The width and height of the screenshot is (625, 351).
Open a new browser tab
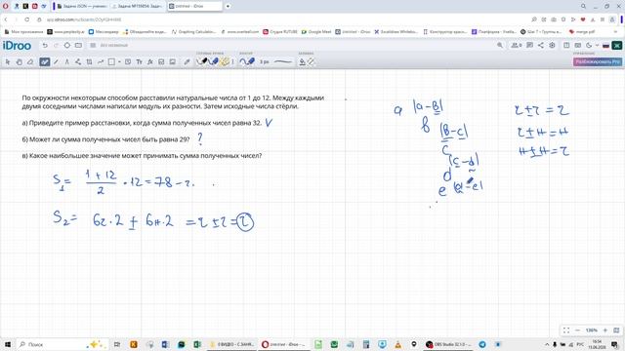(228, 7)
